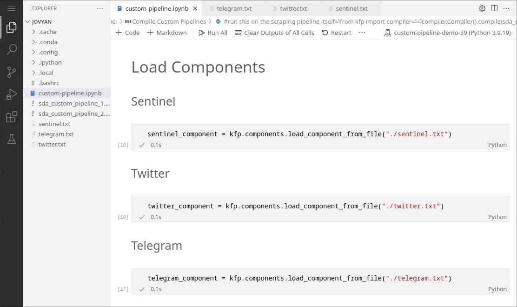The image size is (517, 307).
Task: Click the Twitter markdown heading
Action: point(150,174)
